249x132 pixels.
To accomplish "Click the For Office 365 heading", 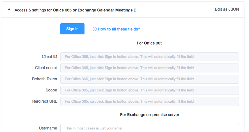I will click(x=150, y=43).
